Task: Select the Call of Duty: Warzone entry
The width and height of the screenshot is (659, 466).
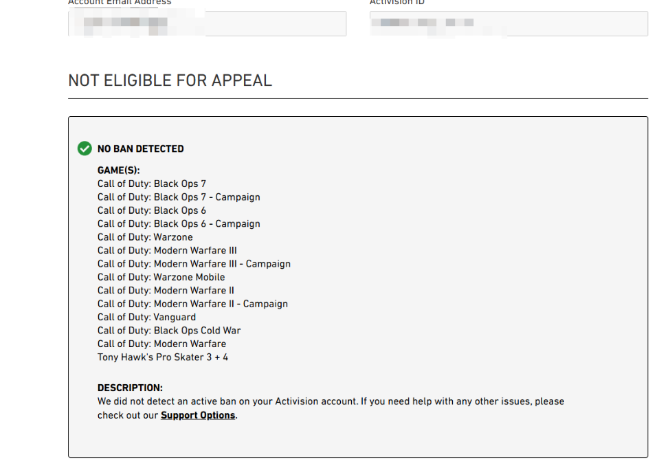Action: (x=145, y=237)
